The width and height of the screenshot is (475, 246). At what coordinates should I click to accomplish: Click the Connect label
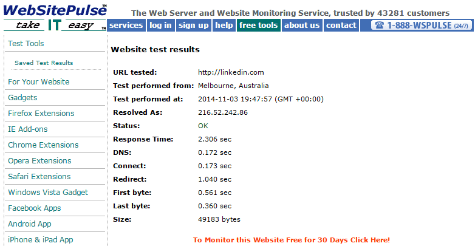tap(129, 166)
